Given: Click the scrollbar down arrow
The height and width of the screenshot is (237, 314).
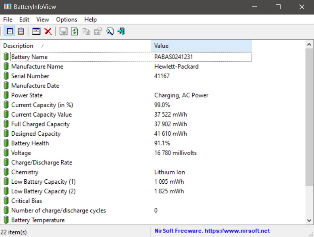Looking at the screenshot, I should (x=309, y=220).
